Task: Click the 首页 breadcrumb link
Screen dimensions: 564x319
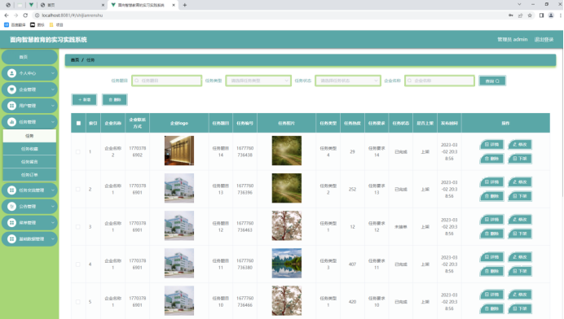Action: (x=75, y=60)
